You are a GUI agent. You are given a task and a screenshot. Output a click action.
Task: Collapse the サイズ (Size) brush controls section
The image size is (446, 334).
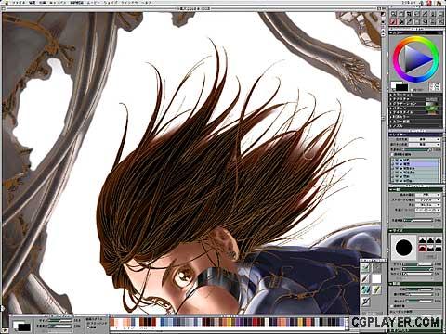pos(391,230)
